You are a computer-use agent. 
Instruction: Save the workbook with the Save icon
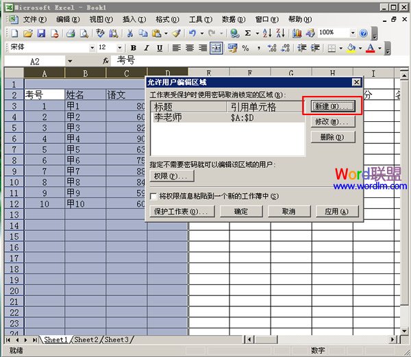pyautogui.click(x=41, y=33)
